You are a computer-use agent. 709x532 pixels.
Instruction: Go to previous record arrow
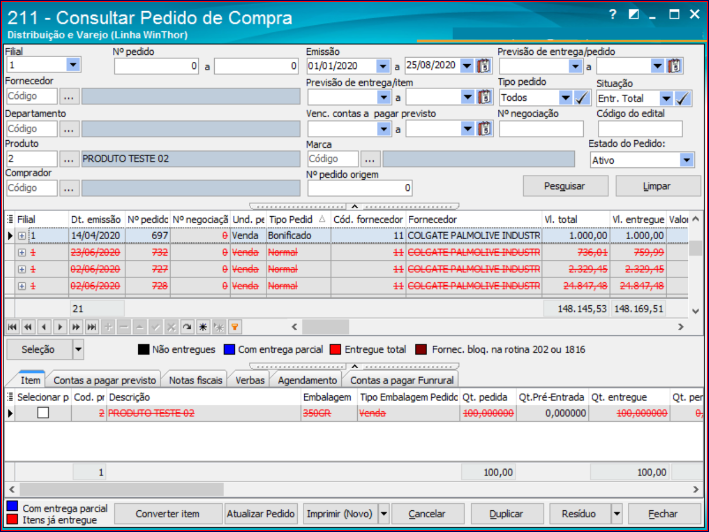tap(44, 326)
